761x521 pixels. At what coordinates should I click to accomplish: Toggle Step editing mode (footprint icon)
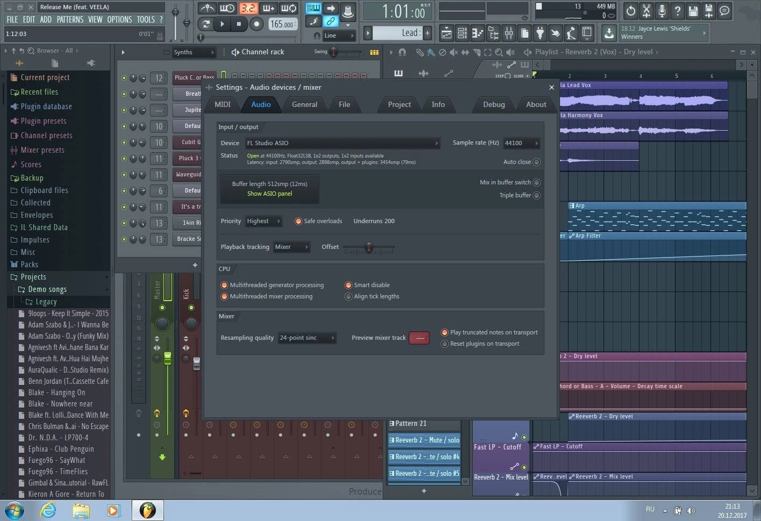(313, 22)
